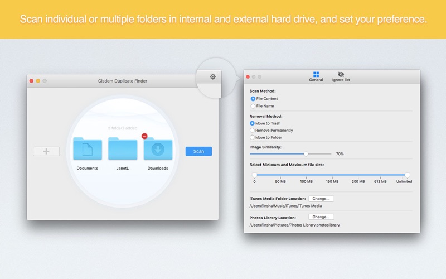446x279 pixels.
Task: Click the '3 folders added' label
Action: (x=123, y=128)
